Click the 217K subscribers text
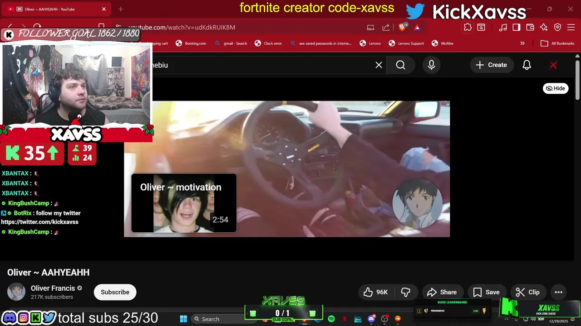The image size is (581, 326). [x=52, y=297]
